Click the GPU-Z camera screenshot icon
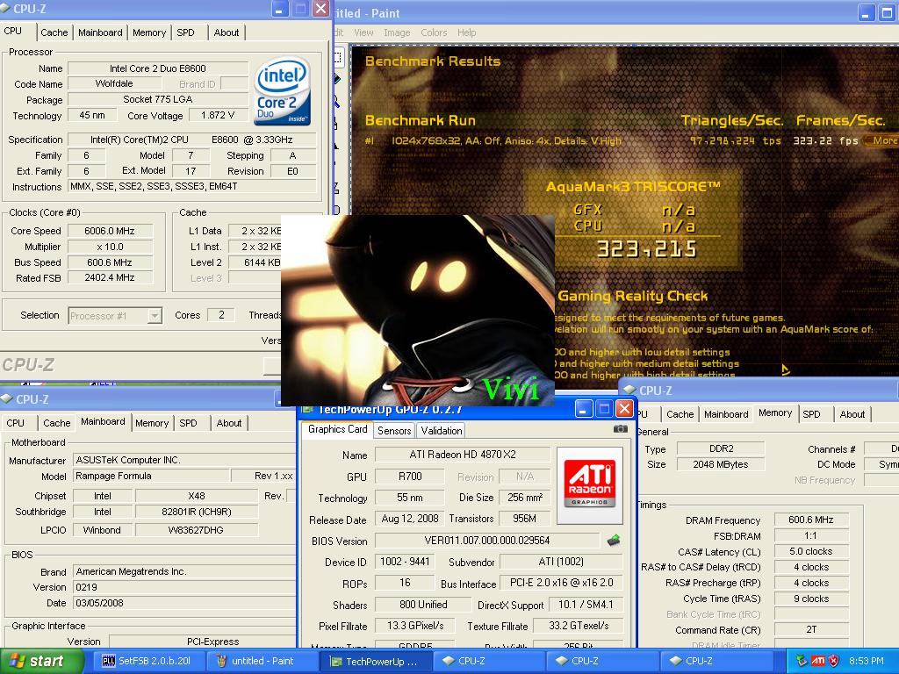Viewport: 899px width, 674px height. click(x=621, y=428)
